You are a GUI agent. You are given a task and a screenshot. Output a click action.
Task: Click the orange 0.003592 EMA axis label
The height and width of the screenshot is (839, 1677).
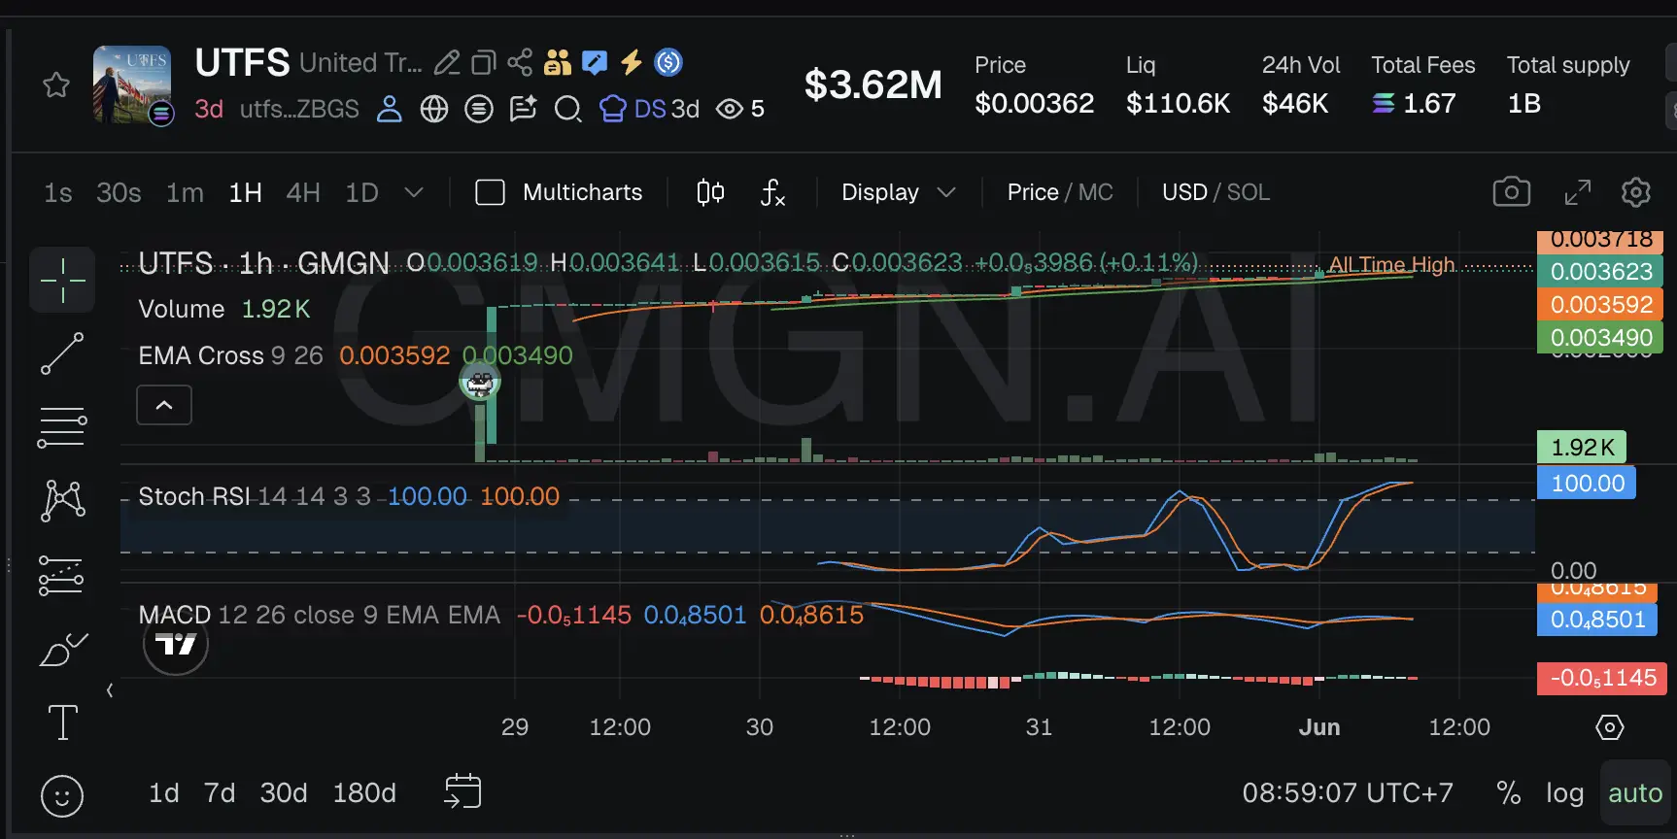[1601, 304]
